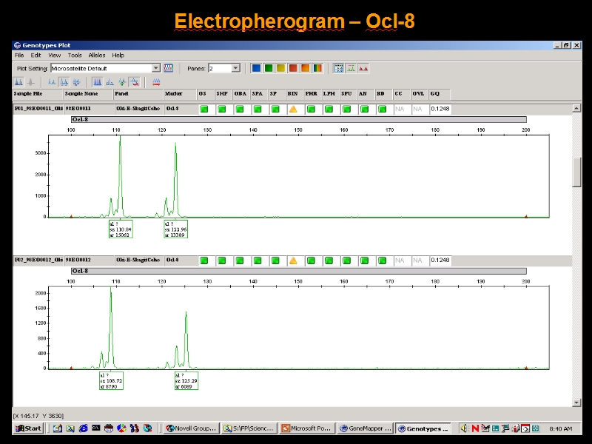Launch Internet Explorer from quick launch
The image size is (592, 444).
[x=83, y=428]
